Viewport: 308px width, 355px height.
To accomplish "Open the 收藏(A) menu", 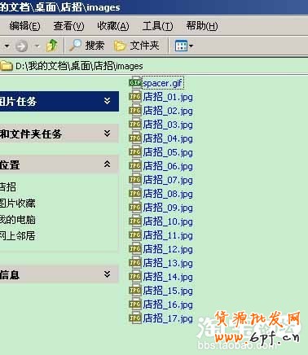I will [x=113, y=26].
